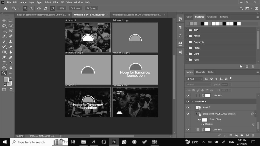Collapse the Artboard 1 layer group

click(192, 102)
